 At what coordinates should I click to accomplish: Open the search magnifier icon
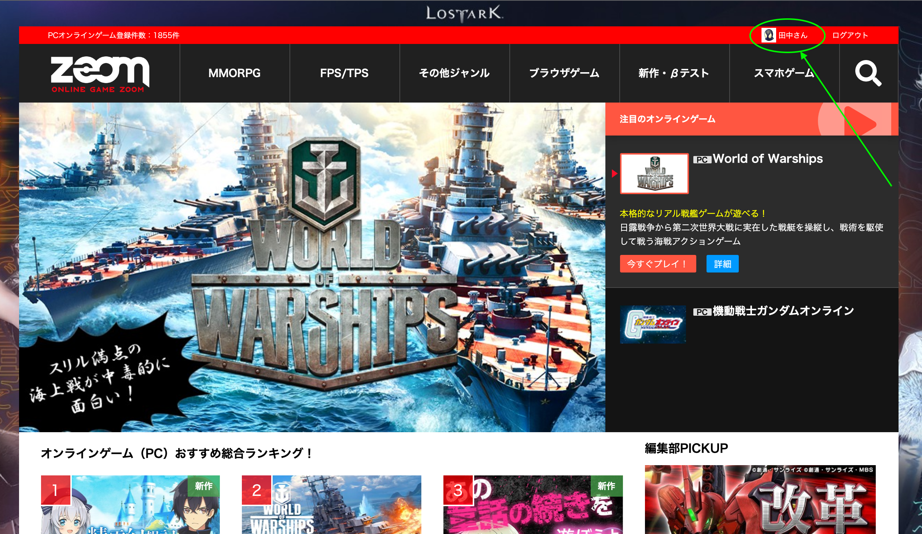point(868,73)
